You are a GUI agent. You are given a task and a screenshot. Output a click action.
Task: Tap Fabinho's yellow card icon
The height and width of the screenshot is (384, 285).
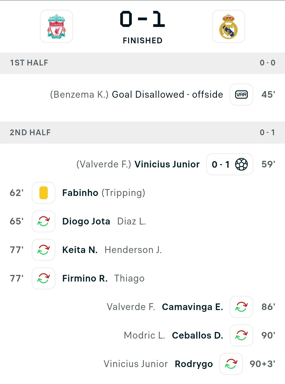tap(44, 193)
